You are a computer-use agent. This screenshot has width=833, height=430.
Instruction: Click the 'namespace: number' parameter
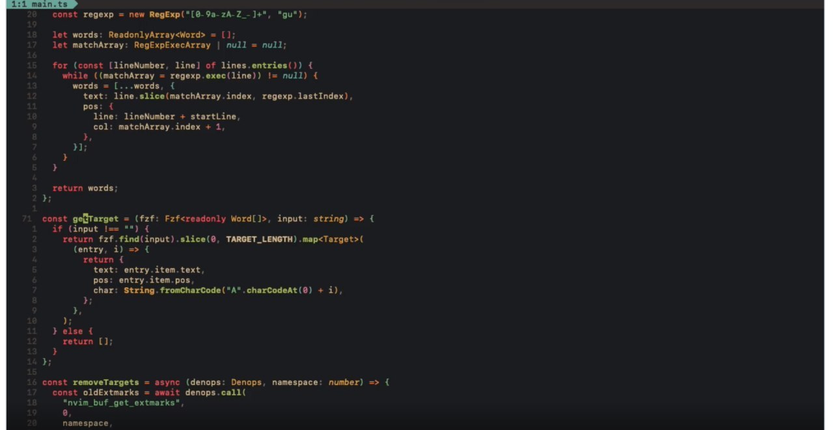coord(317,382)
